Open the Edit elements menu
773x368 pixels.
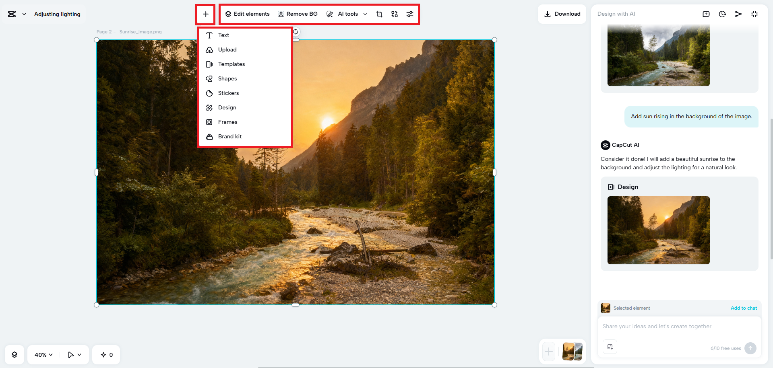tap(247, 14)
